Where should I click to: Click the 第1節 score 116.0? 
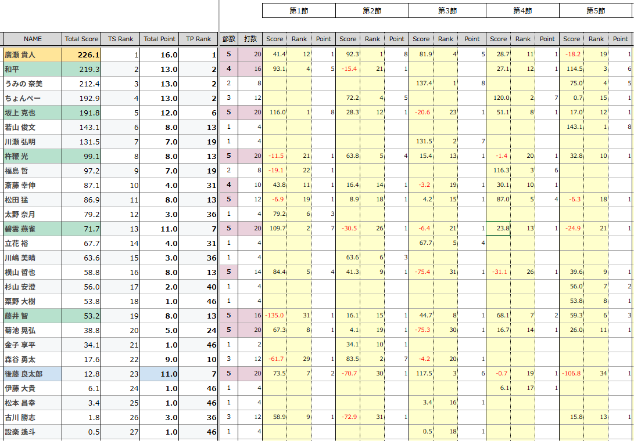pyautogui.click(x=274, y=113)
